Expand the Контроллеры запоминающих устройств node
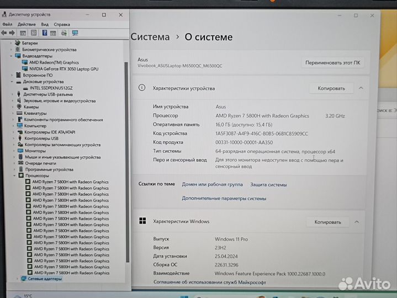 tap(14, 145)
